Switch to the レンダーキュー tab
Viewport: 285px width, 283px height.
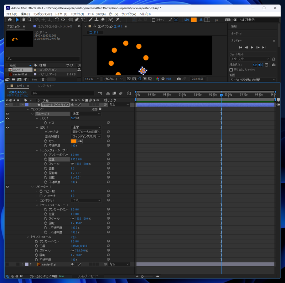tap(46, 86)
